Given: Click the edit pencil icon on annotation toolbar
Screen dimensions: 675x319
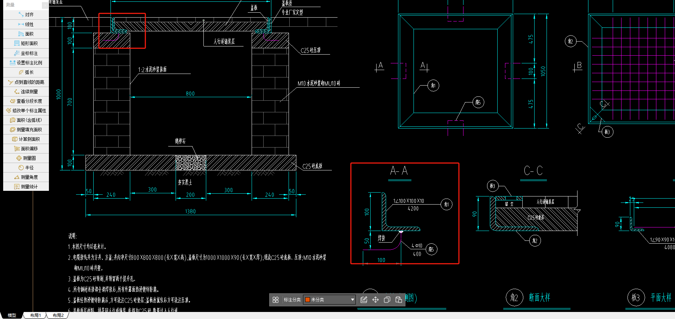Looking at the screenshot, I should [364, 300].
